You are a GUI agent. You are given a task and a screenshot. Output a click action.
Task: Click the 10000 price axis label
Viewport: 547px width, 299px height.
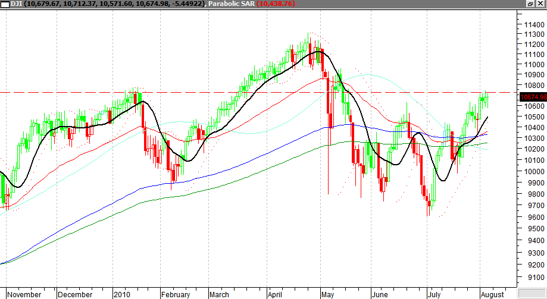[534, 171]
